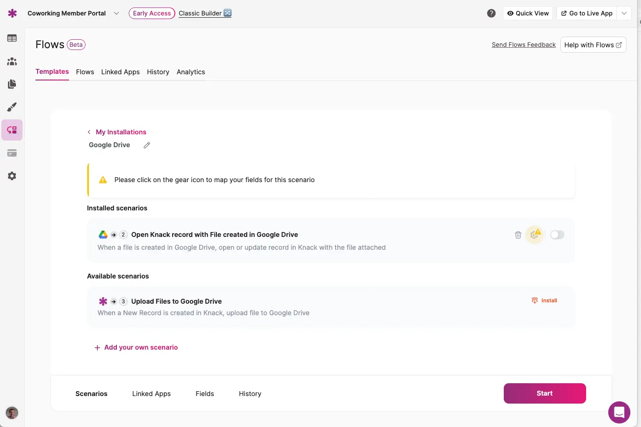The height and width of the screenshot is (427, 641).
Task: Open the Payments card sidebar icon
Action: pos(12,153)
